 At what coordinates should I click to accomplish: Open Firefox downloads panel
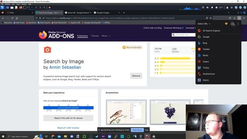pyautogui.click(x=235, y=18)
